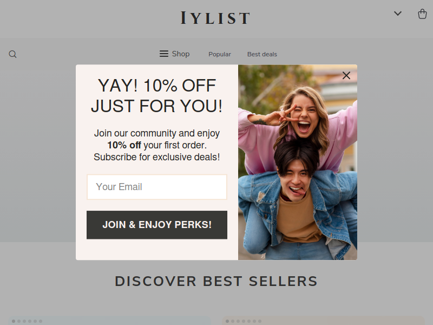Open the search magnifier icon
433x325 pixels.
(12, 54)
